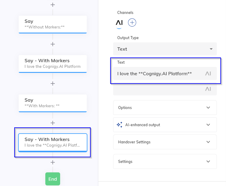Viewport: 226px width, 186px height.
Task: Select the Say node '**Without Markers:**'
Action: click(53, 25)
